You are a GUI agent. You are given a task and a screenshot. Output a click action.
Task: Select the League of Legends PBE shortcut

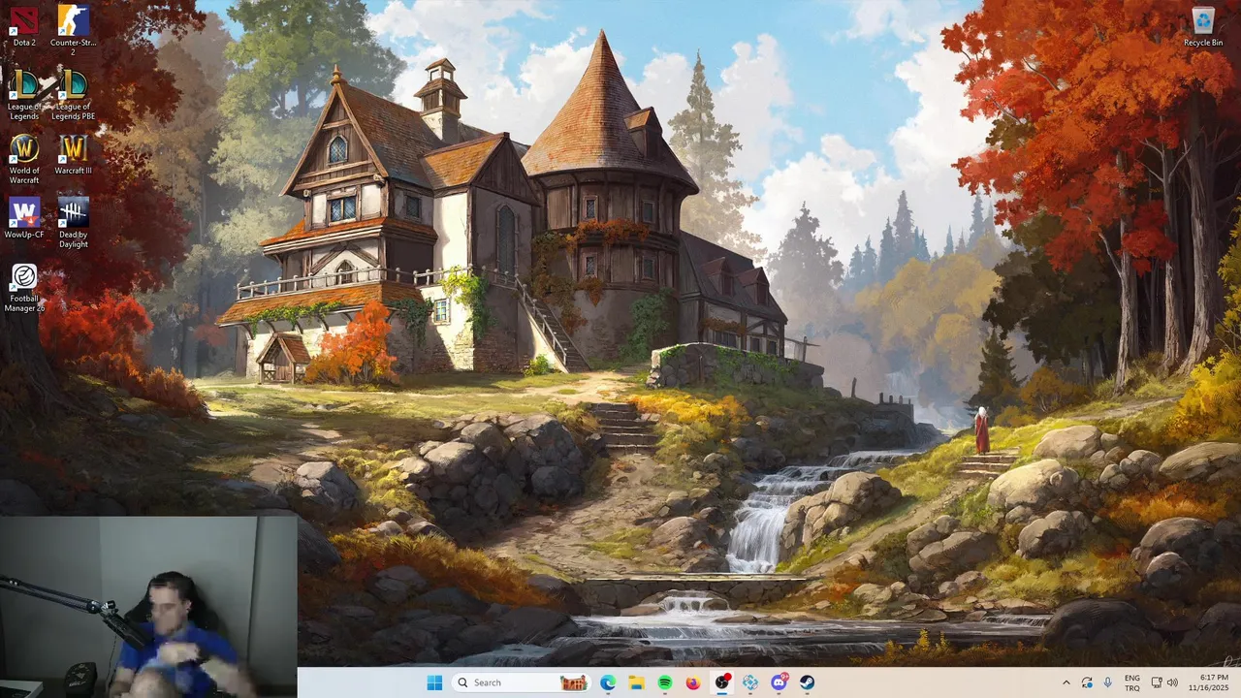73,95
